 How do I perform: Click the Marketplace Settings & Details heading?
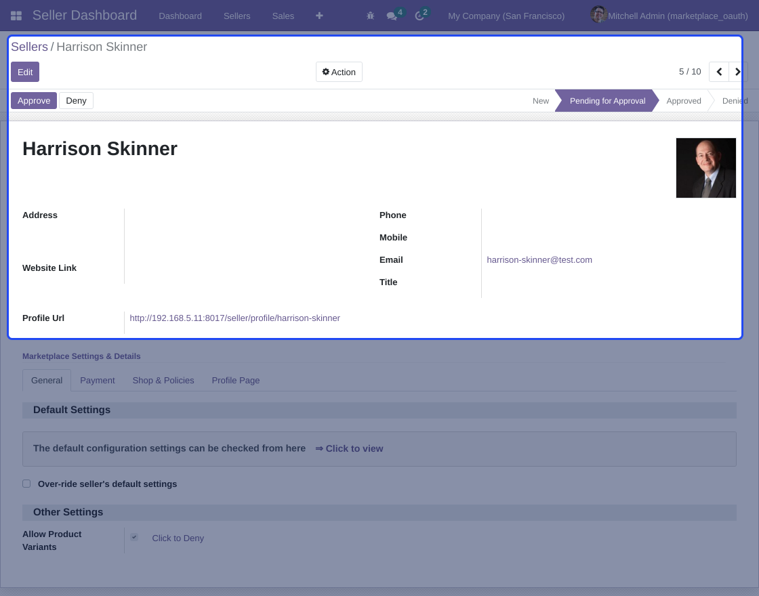pos(81,356)
